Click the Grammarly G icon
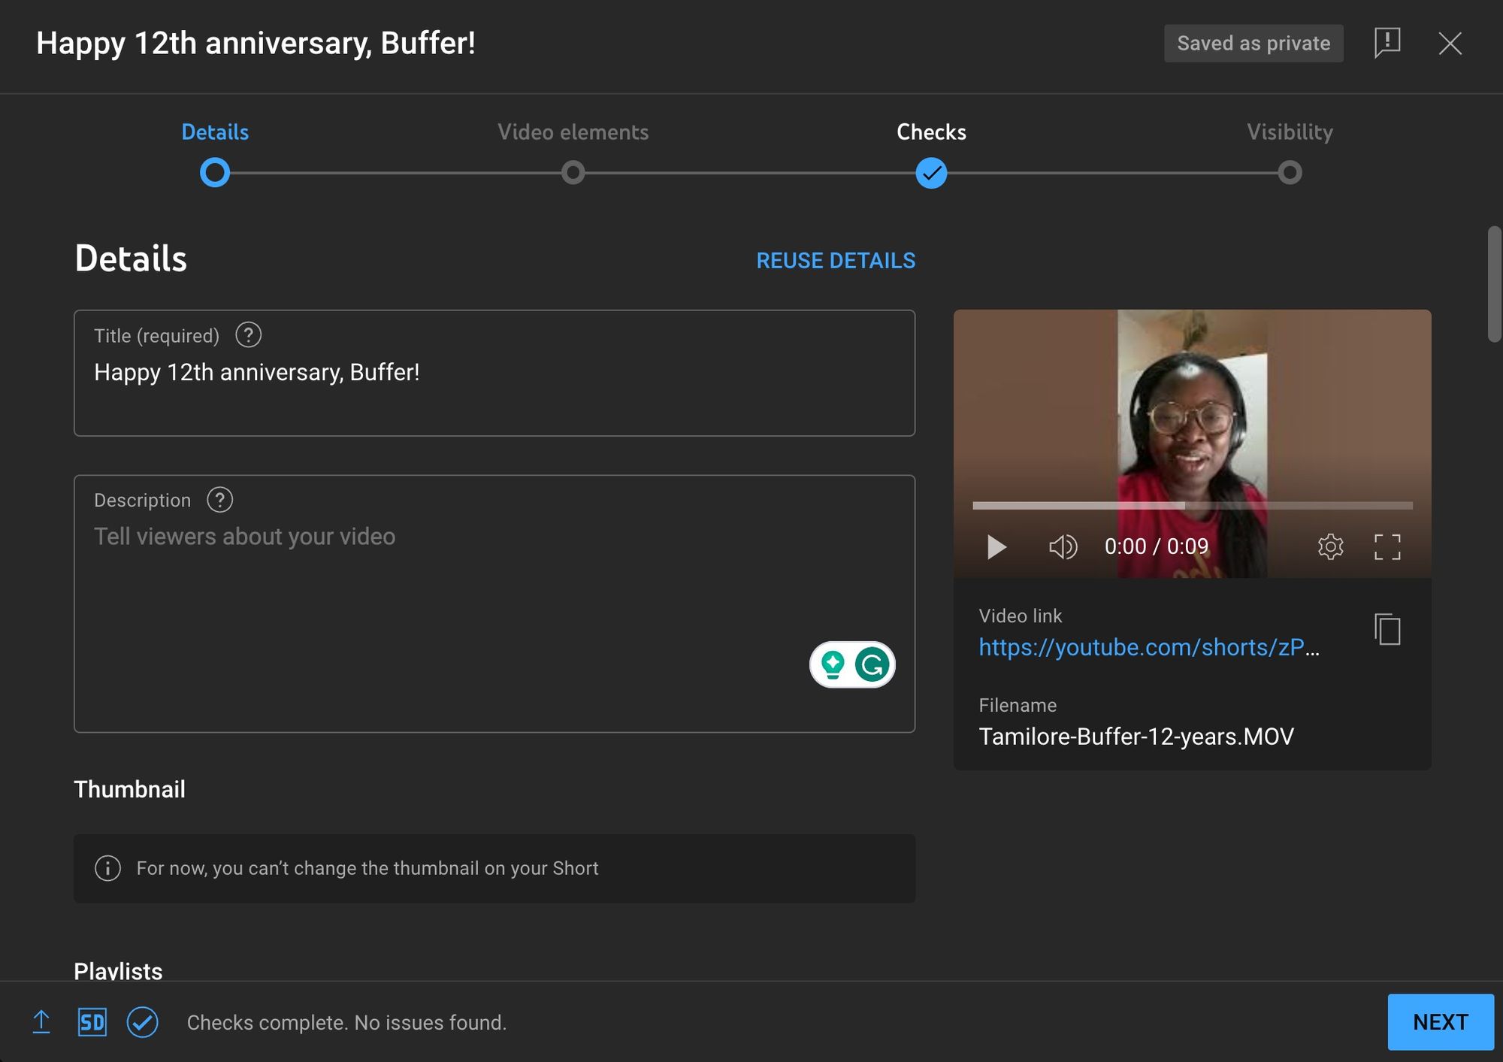 (872, 664)
